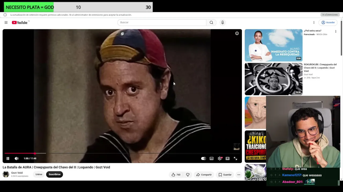
Task: Open the YouTube settings three-dot menu
Action: tap(314, 22)
